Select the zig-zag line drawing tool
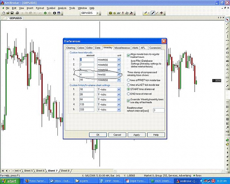The width and height of the screenshot is (230, 184). [x=227, y=81]
